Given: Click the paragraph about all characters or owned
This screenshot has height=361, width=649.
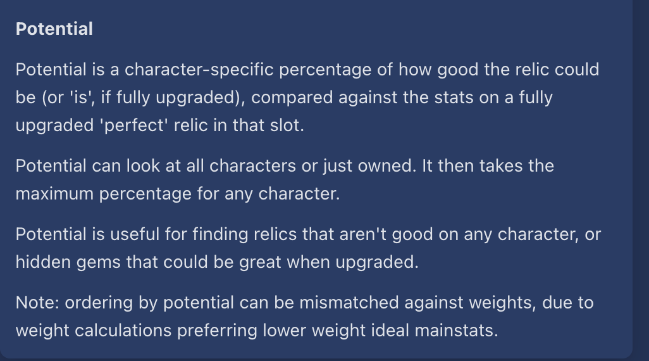Looking at the screenshot, I should tap(285, 179).
